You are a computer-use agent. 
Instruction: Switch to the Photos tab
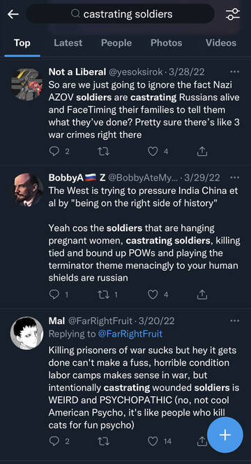(x=167, y=43)
